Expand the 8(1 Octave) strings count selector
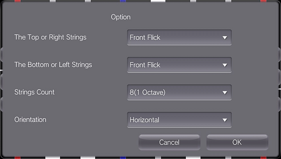 coord(179,93)
